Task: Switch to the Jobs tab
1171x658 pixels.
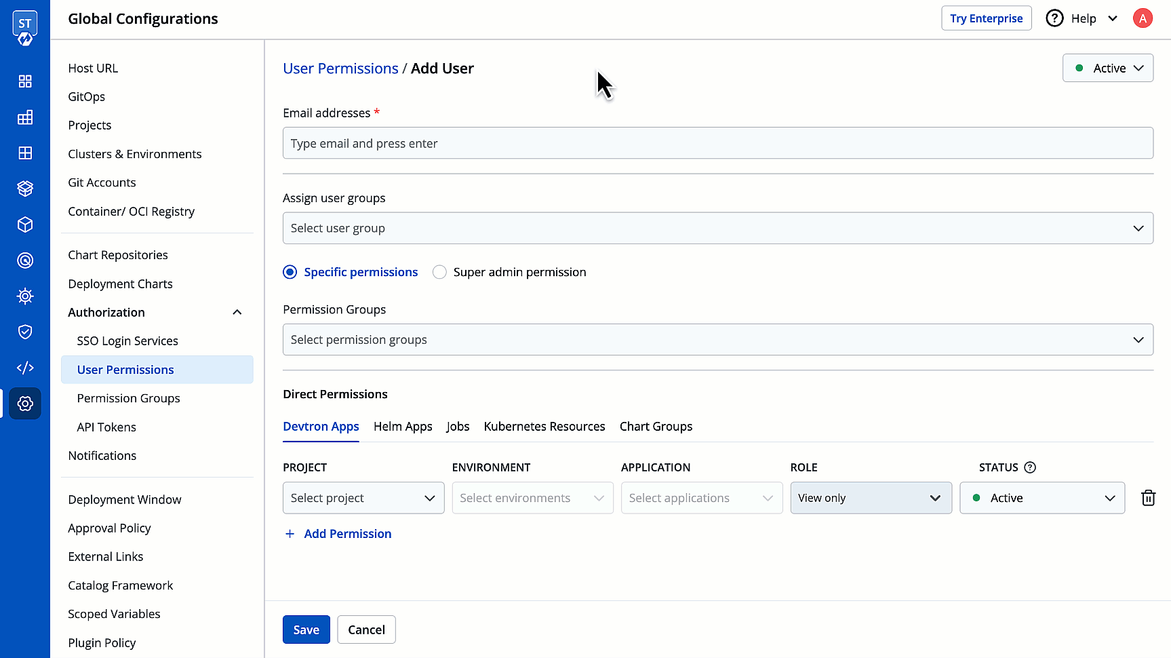Action: (x=458, y=427)
